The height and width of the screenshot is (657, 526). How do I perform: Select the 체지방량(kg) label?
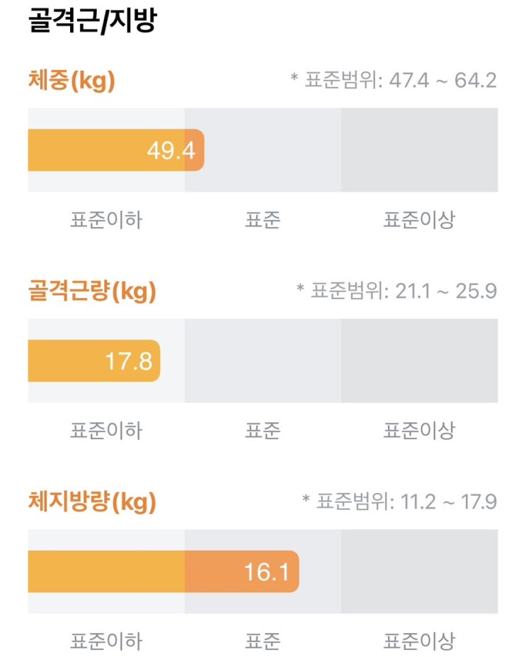[x=92, y=501]
